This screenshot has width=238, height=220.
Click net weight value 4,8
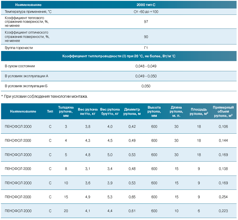pos(88,155)
